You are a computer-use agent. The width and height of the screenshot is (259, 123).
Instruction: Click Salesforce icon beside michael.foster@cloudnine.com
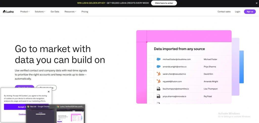pyautogui.click(x=159, y=59)
